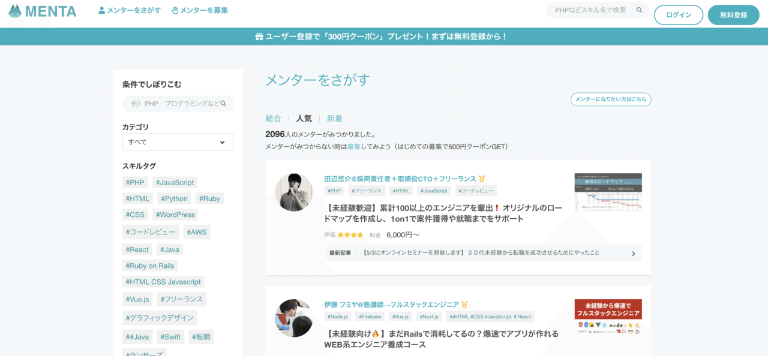This screenshot has height=356, width=768.
Task: Click #フリーランス tag on 田辺悠介's card
Action: pos(367,191)
